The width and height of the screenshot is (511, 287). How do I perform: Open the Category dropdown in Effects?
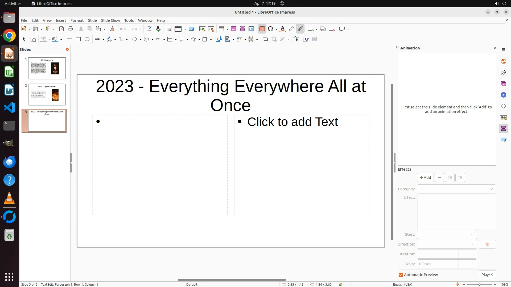tap(456, 189)
